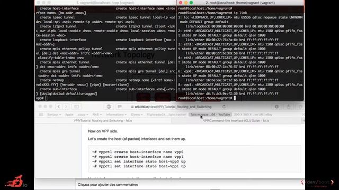Open the 300 X 300 eBay bookmark
Screen dimensions: 339x190
(253, 115)
